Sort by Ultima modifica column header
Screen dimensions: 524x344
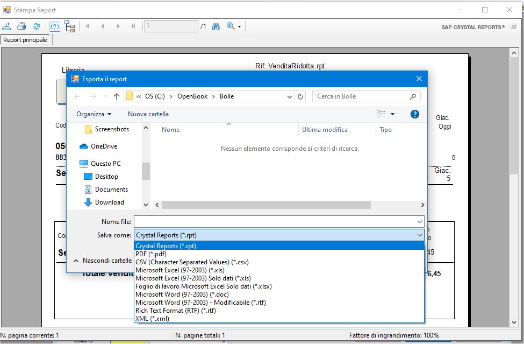(325, 130)
